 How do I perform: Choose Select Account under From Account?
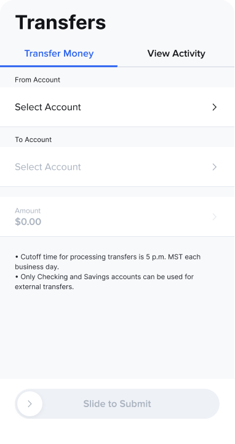tap(117, 107)
